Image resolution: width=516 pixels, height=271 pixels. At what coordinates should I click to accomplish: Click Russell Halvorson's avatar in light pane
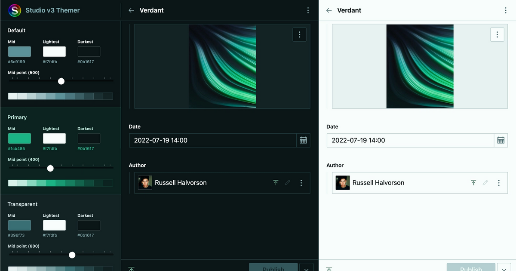click(x=343, y=183)
